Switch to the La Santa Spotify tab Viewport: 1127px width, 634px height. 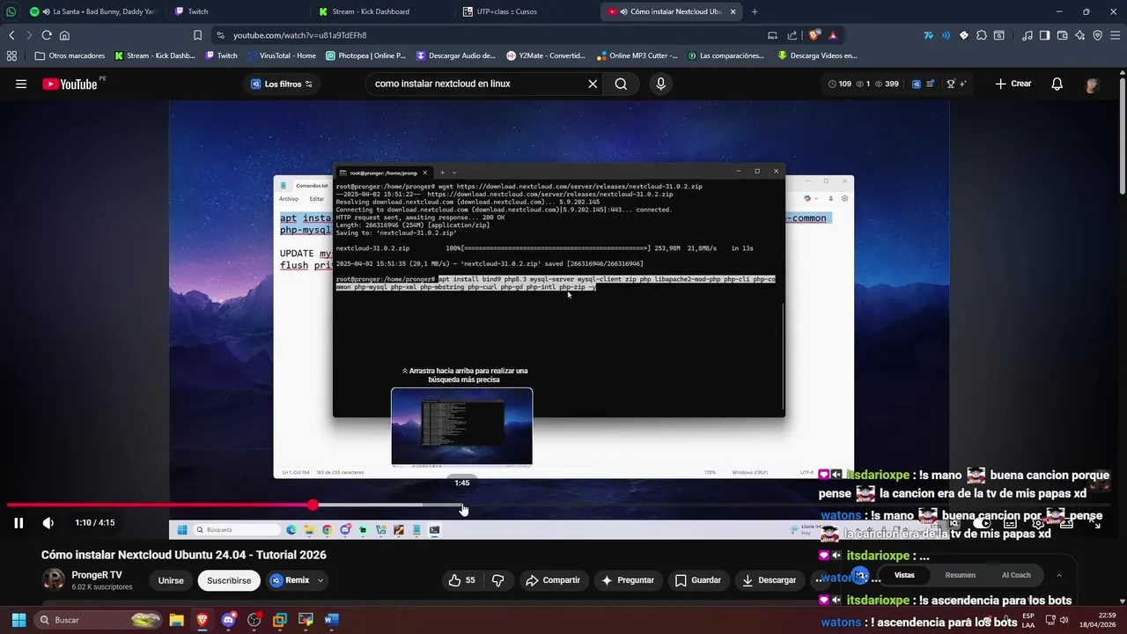pos(93,11)
